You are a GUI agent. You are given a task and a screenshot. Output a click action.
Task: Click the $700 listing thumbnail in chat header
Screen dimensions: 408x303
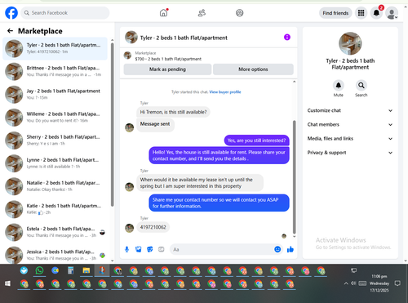tap(127, 56)
